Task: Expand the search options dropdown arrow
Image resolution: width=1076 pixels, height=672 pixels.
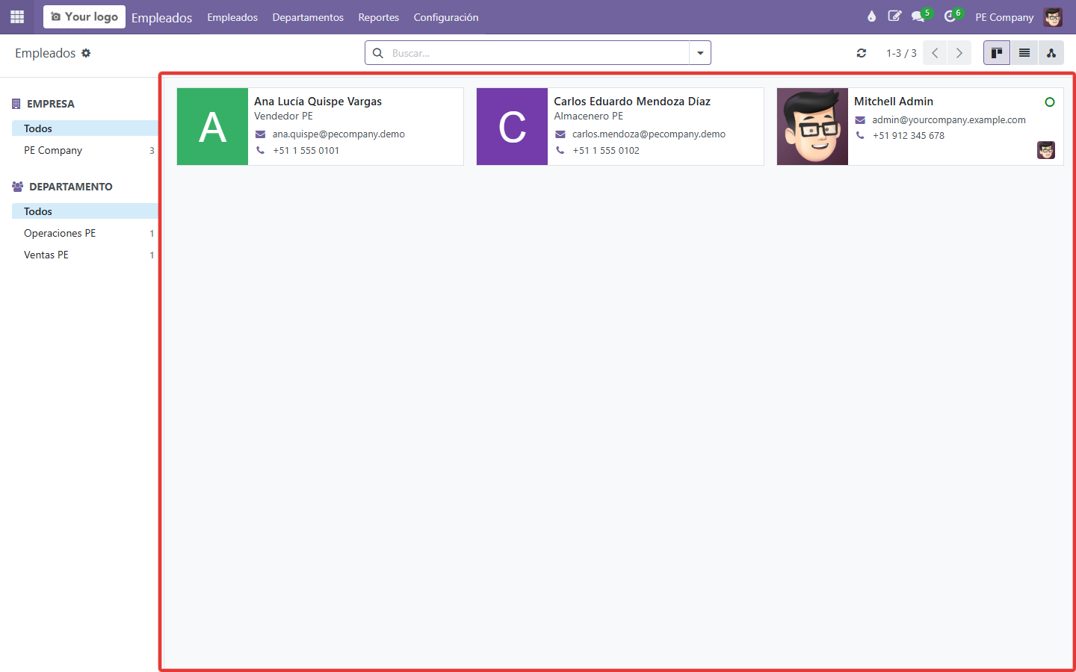Action: (x=700, y=53)
